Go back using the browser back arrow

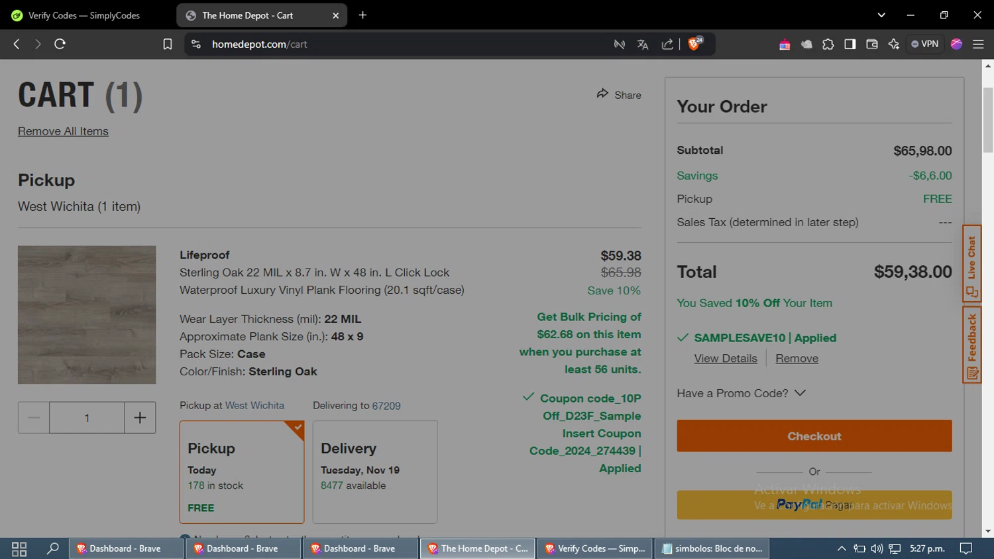tap(17, 44)
